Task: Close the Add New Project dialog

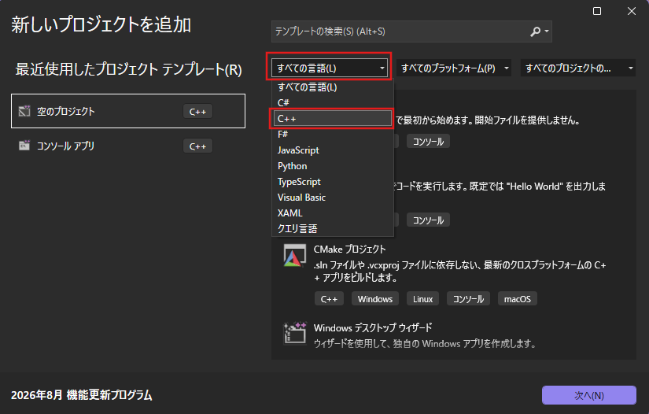Action: coord(631,11)
